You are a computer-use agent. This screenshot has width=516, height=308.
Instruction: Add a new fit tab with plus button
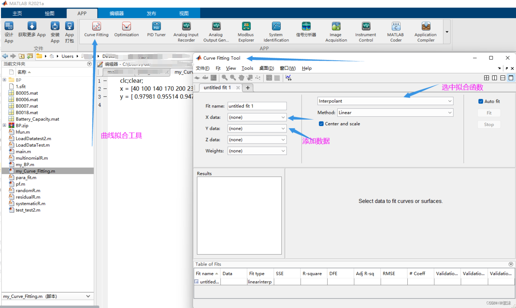click(247, 88)
